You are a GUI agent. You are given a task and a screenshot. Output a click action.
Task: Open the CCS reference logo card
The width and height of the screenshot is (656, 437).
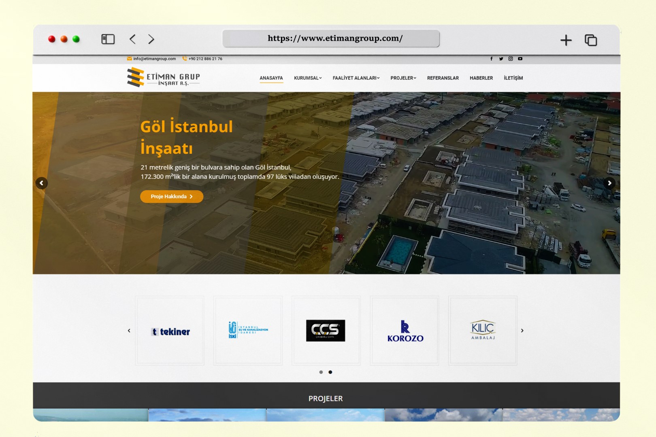tap(326, 331)
